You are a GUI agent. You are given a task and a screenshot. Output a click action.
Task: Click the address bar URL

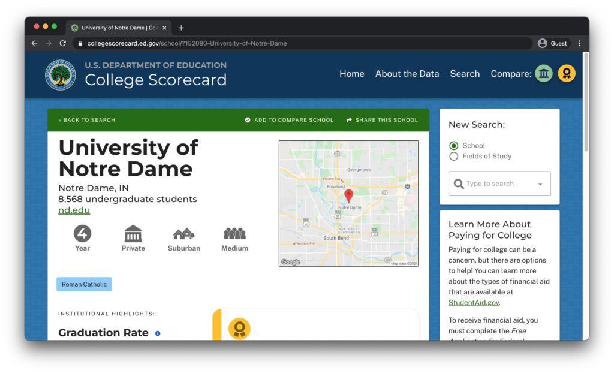[x=187, y=44]
